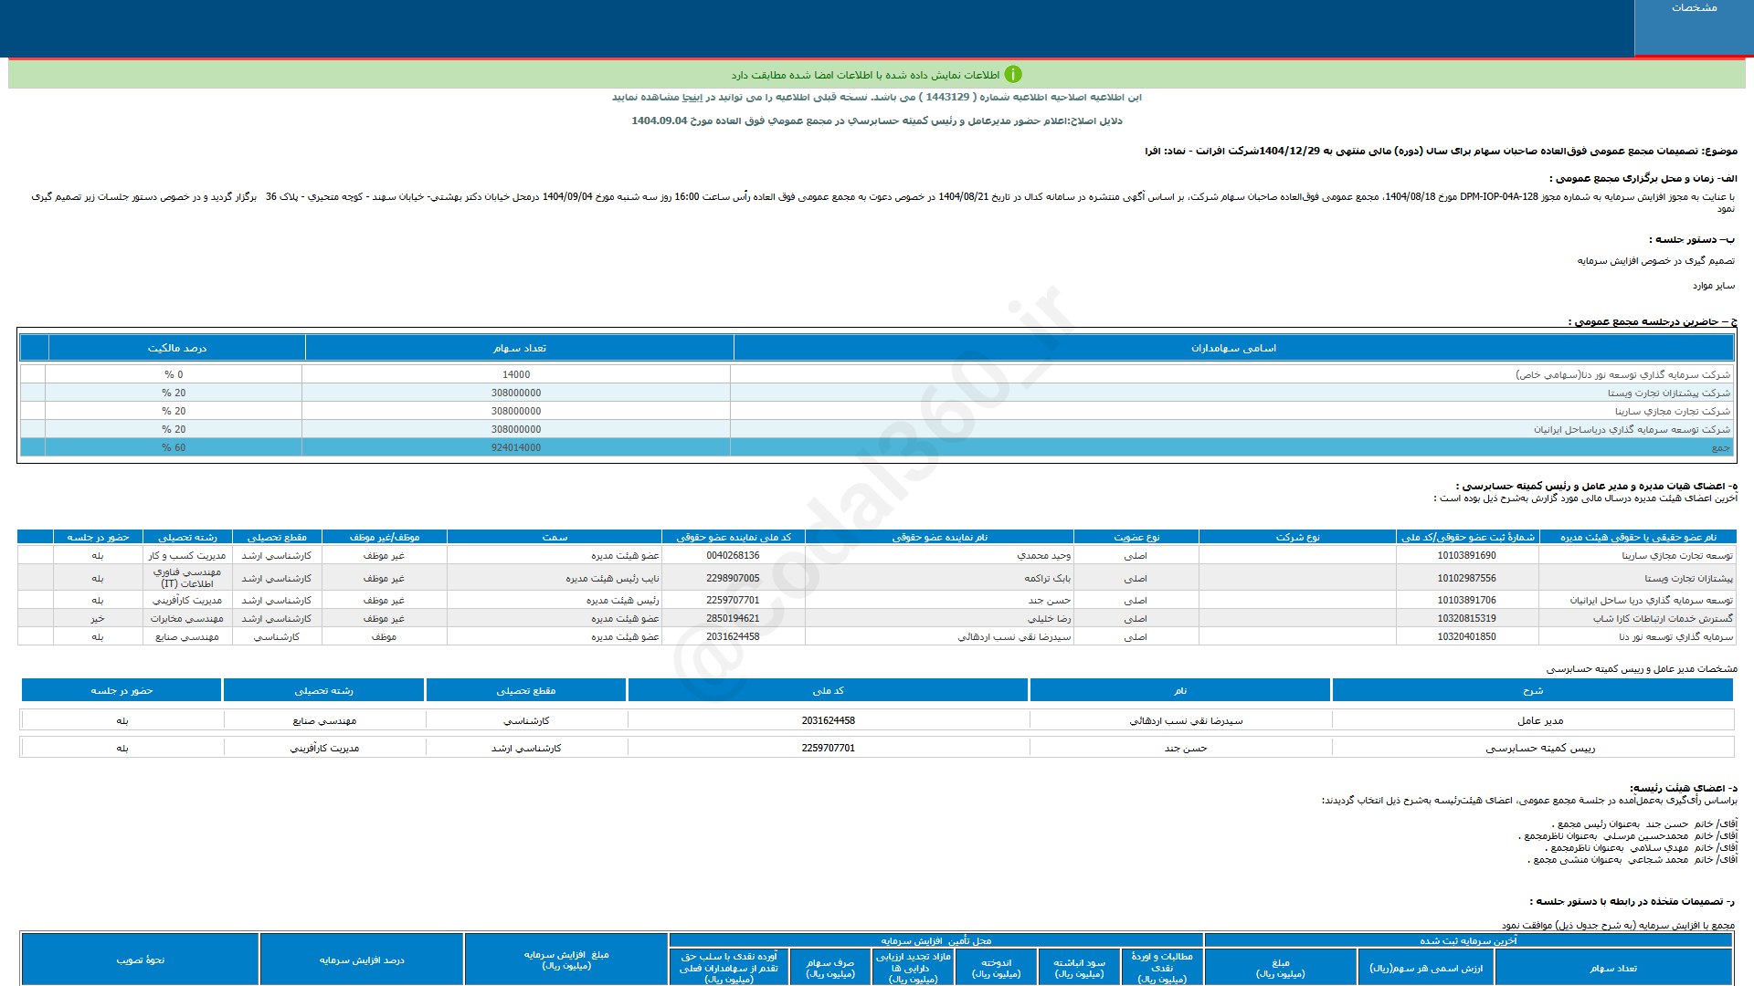
Task: Click the کد ملی header in the CEO table
Action: [828, 690]
